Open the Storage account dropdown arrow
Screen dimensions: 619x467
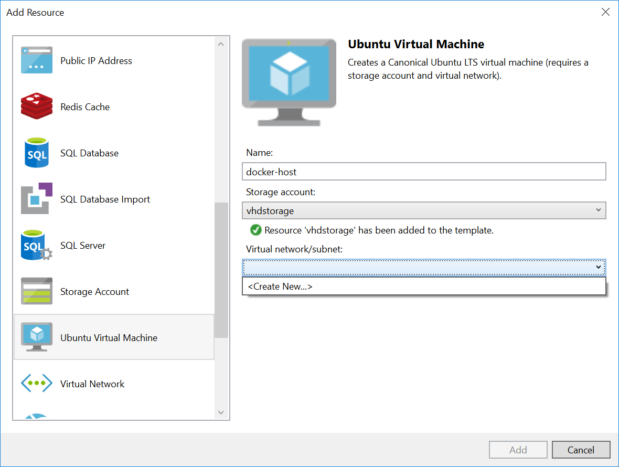(x=598, y=210)
